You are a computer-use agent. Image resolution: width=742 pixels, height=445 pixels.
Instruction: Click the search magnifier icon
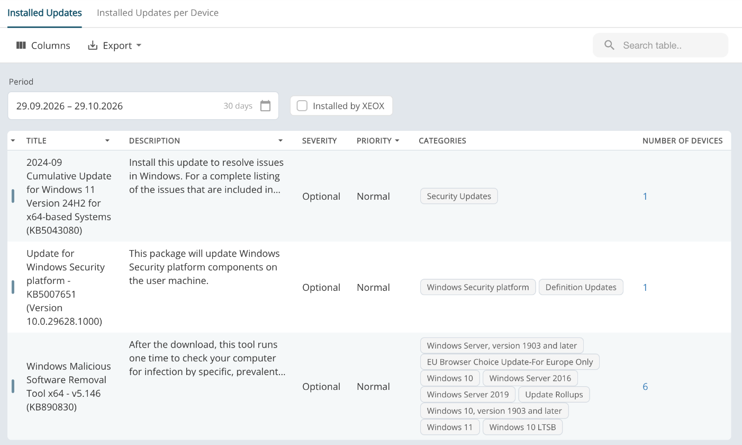[x=609, y=46]
